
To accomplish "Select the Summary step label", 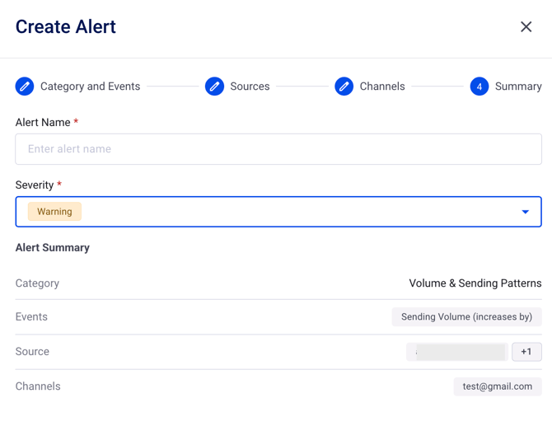I will pos(518,87).
